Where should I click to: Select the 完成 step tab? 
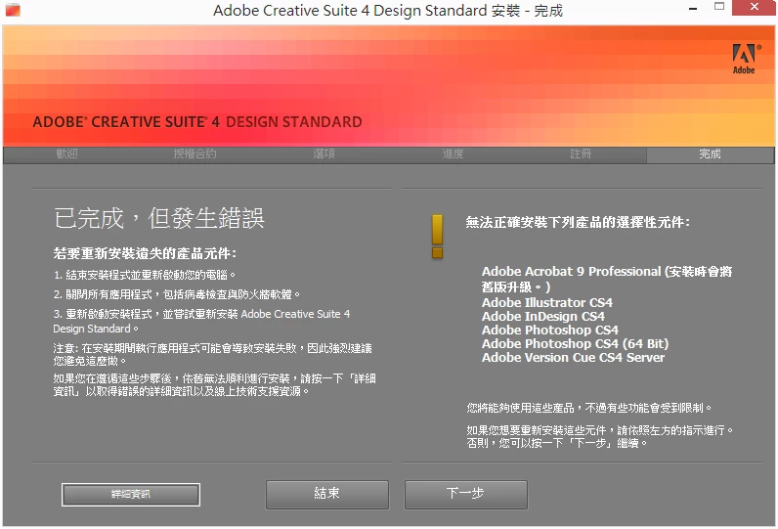click(710, 154)
